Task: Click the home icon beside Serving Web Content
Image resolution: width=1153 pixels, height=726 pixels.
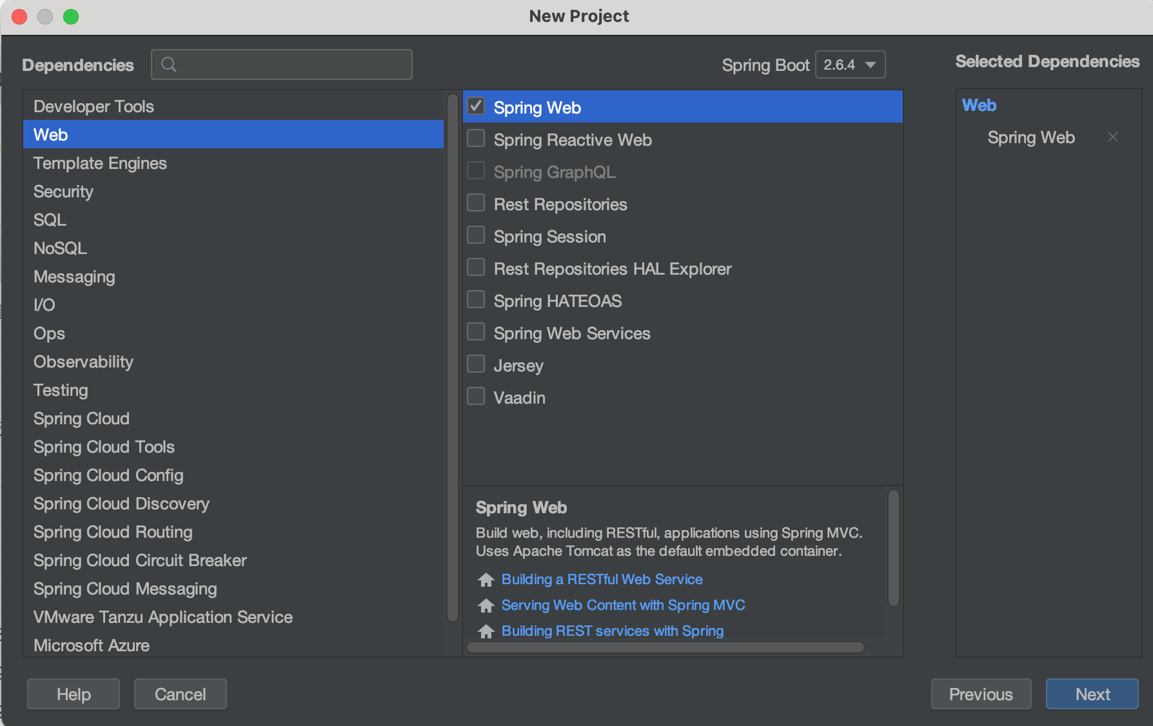Action: point(486,605)
